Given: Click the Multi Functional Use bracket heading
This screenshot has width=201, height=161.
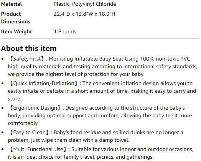Looking at the screenshot, I should click(x=38, y=149).
